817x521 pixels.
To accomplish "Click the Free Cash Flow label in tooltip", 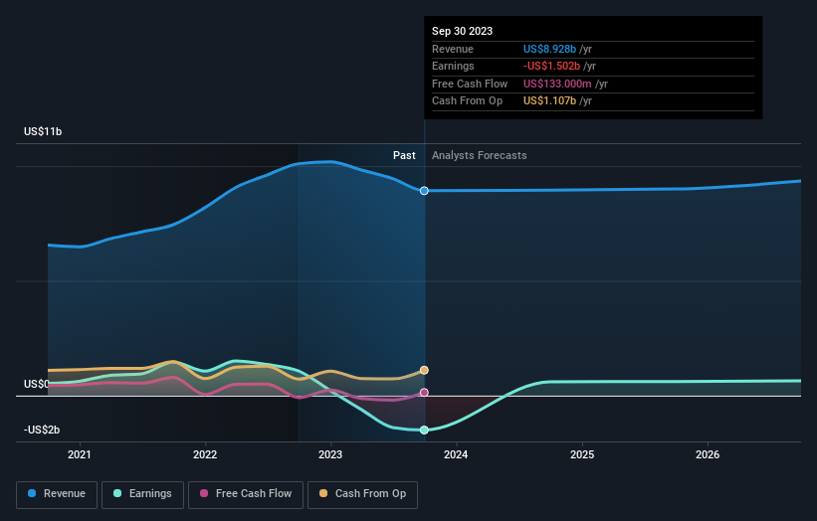I will click(470, 84).
